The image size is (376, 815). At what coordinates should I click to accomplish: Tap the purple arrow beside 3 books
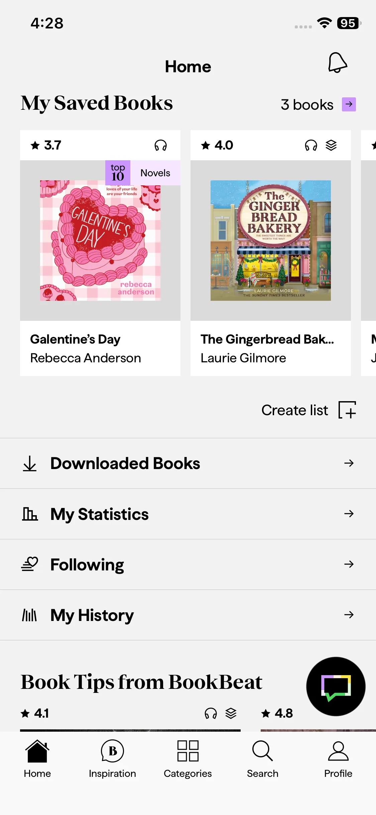click(x=349, y=104)
